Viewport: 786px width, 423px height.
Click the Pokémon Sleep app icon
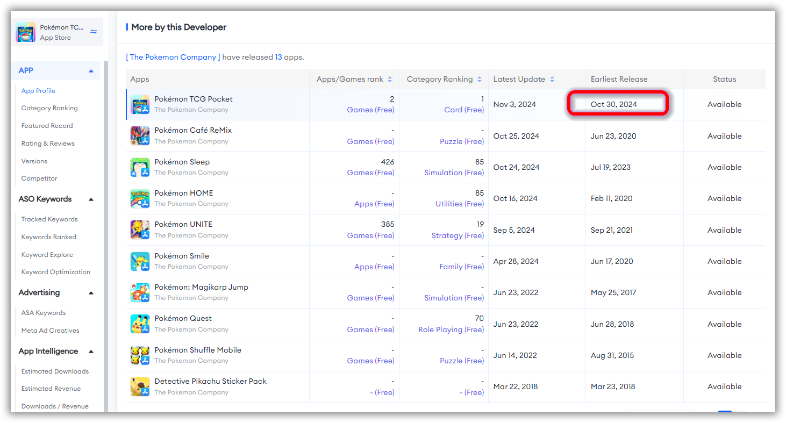click(x=140, y=167)
